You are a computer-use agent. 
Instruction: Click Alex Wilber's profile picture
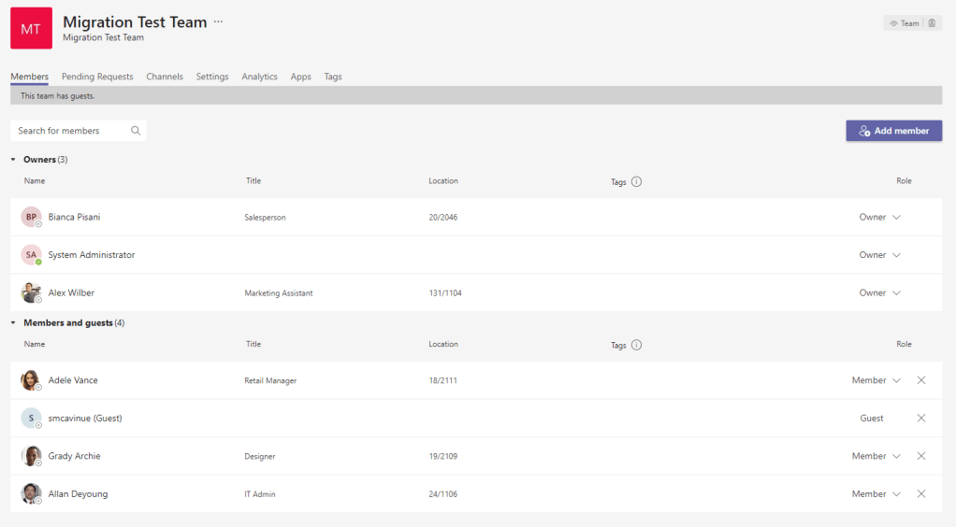pyautogui.click(x=31, y=292)
